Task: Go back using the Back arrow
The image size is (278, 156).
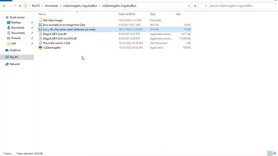Action: point(4,6)
